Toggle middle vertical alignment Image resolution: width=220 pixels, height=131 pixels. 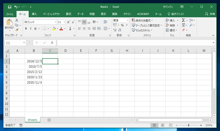point(84,22)
